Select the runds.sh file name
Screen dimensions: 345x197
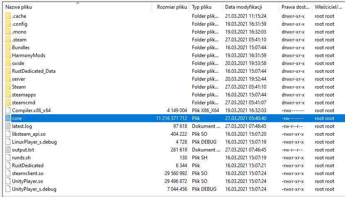[x=21, y=158]
